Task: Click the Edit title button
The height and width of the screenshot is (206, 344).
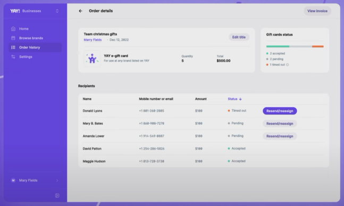Action: point(239,37)
